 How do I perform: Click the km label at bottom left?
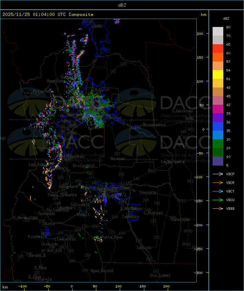[5, 287]
